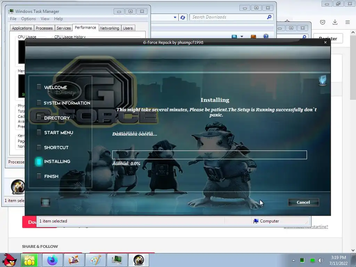Open the G-Force installer taskbar icon
The height and width of the screenshot is (267, 356).
click(x=139, y=260)
